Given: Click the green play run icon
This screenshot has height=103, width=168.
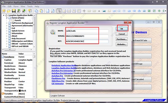Looking at the screenshot, I should (x=24, y=11).
